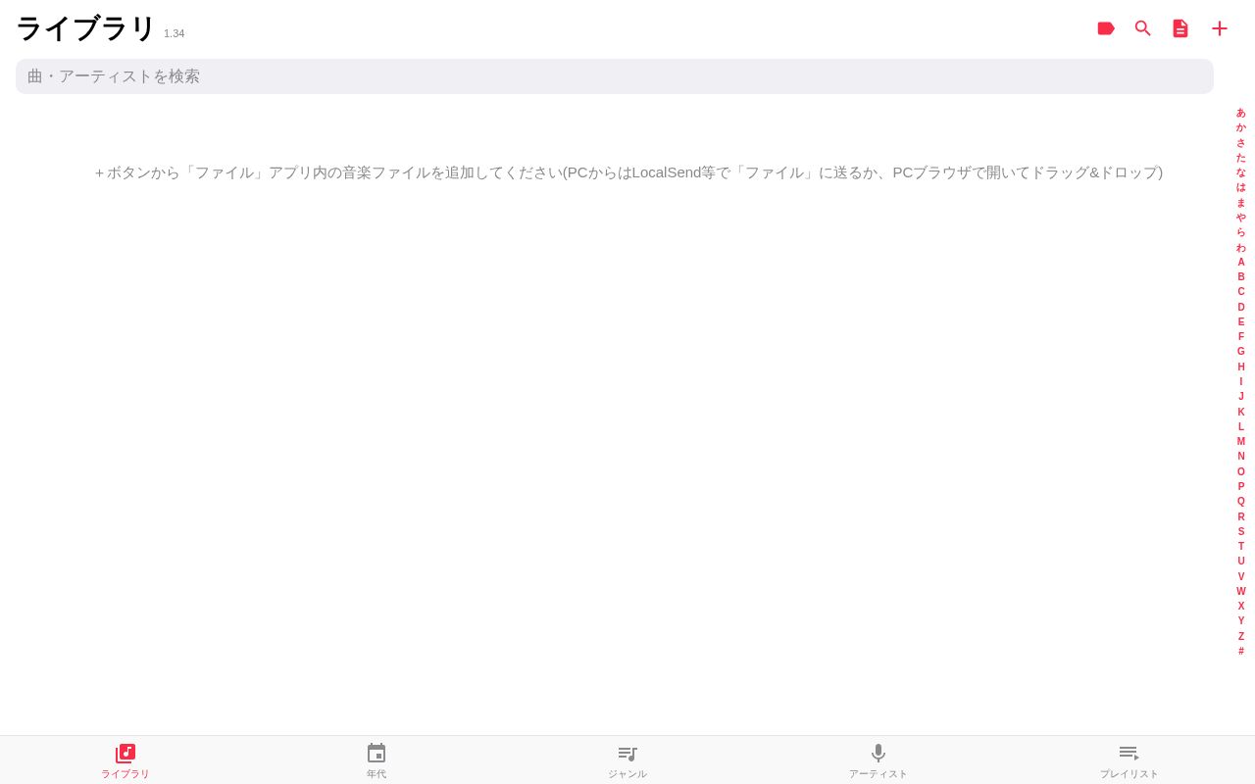The image size is (1255, 784).
Task: Jump to か in the index bar
Action: (x=1241, y=127)
